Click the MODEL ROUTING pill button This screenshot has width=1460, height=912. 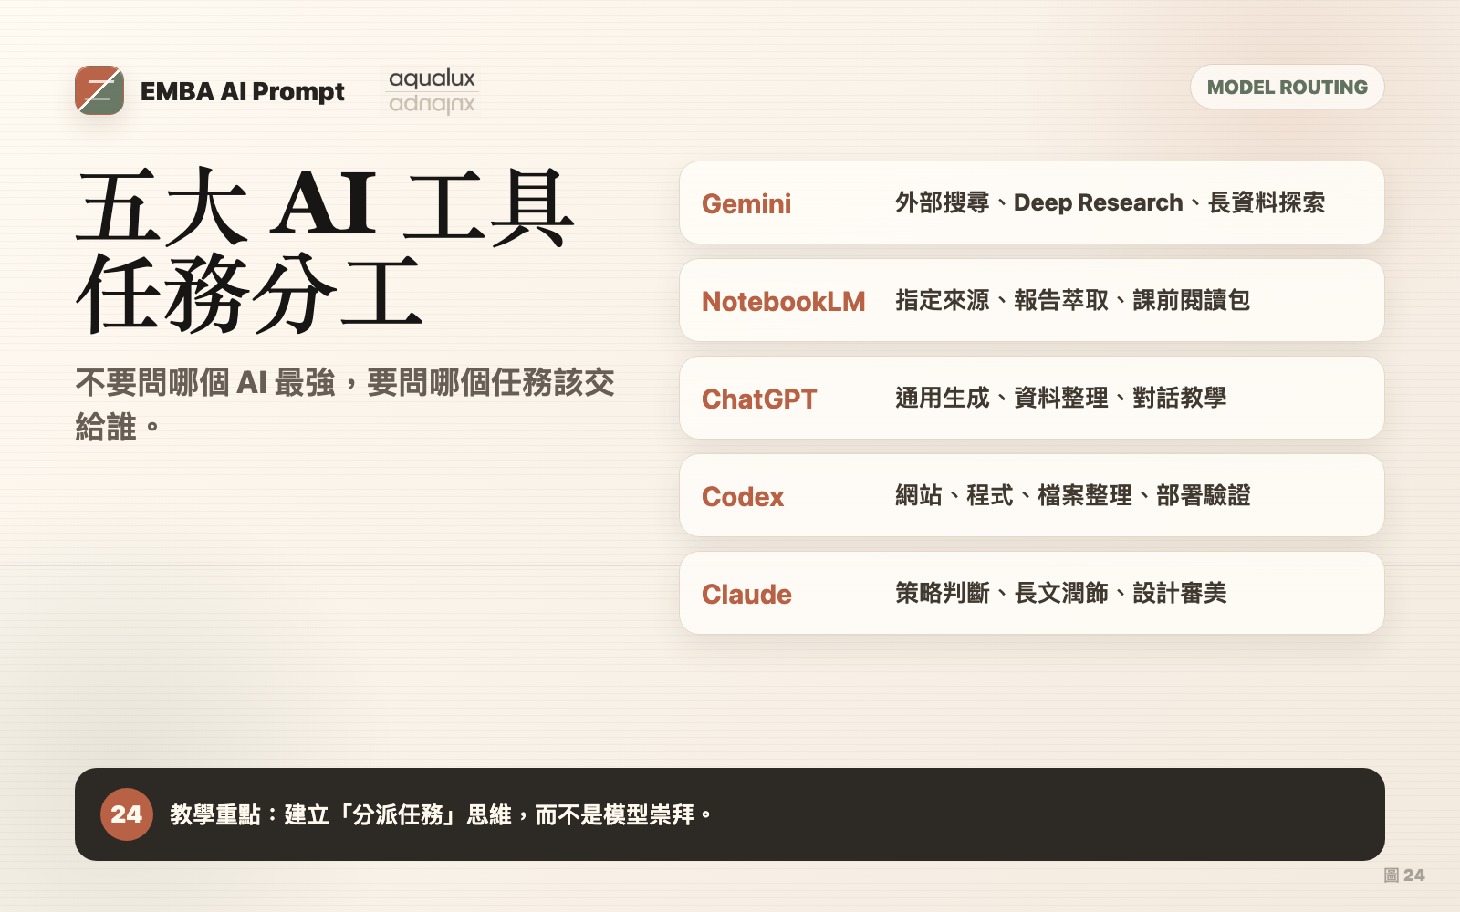click(1287, 87)
